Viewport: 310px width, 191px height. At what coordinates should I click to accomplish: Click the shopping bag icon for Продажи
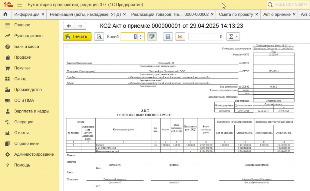click(x=8, y=57)
